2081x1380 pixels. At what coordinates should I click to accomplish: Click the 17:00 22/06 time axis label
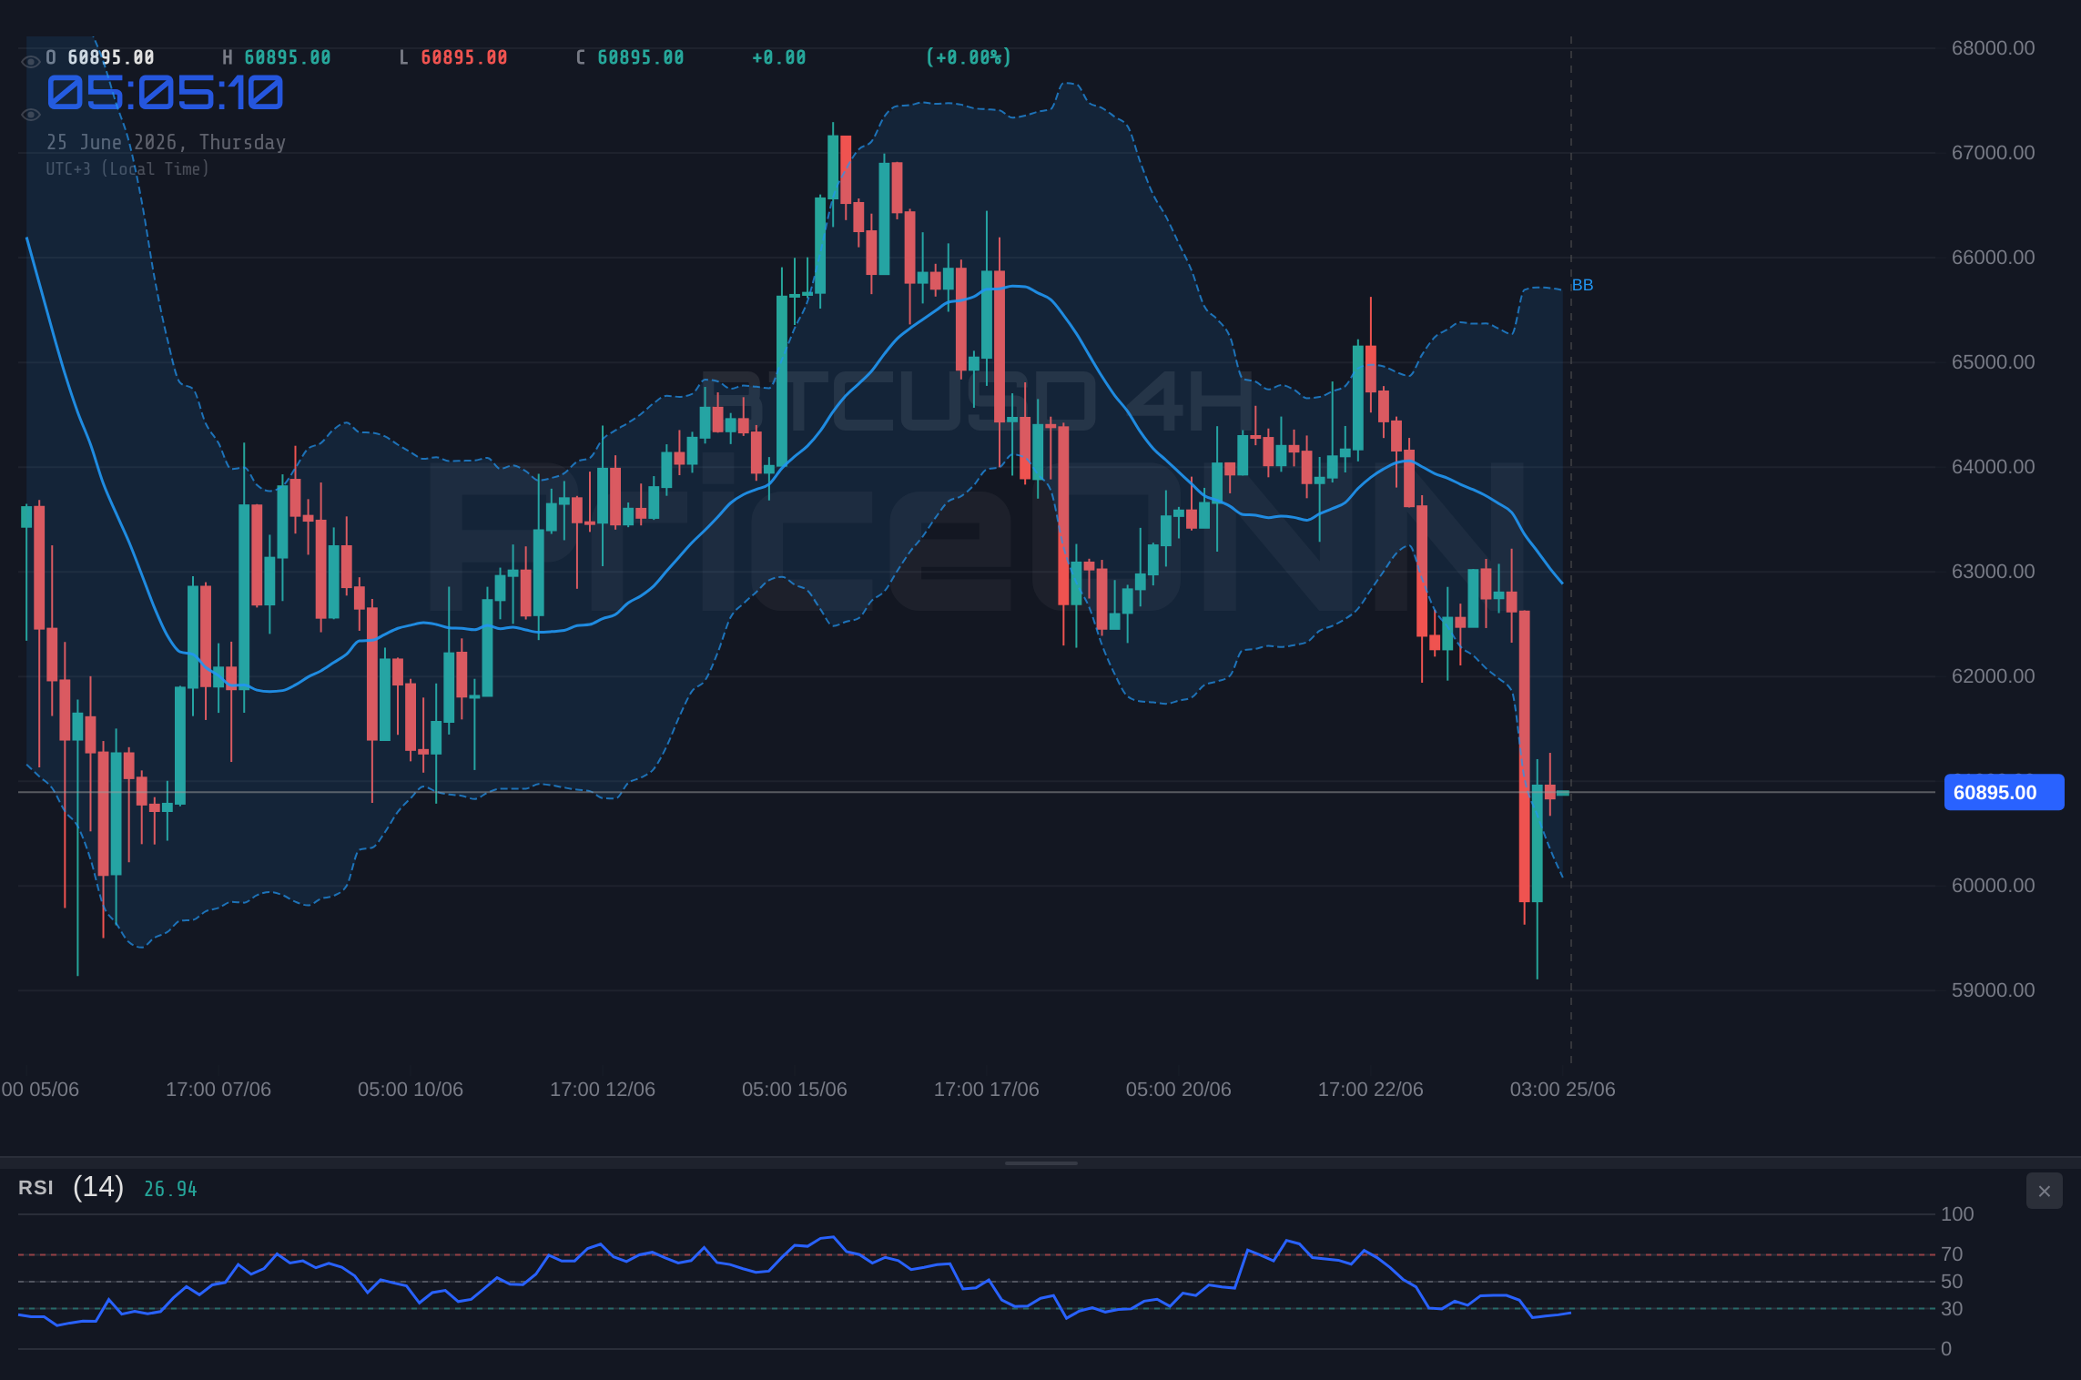[1371, 1090]
